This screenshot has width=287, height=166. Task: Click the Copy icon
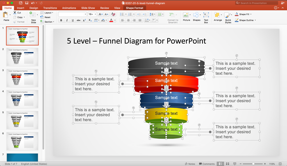(15, 17)
